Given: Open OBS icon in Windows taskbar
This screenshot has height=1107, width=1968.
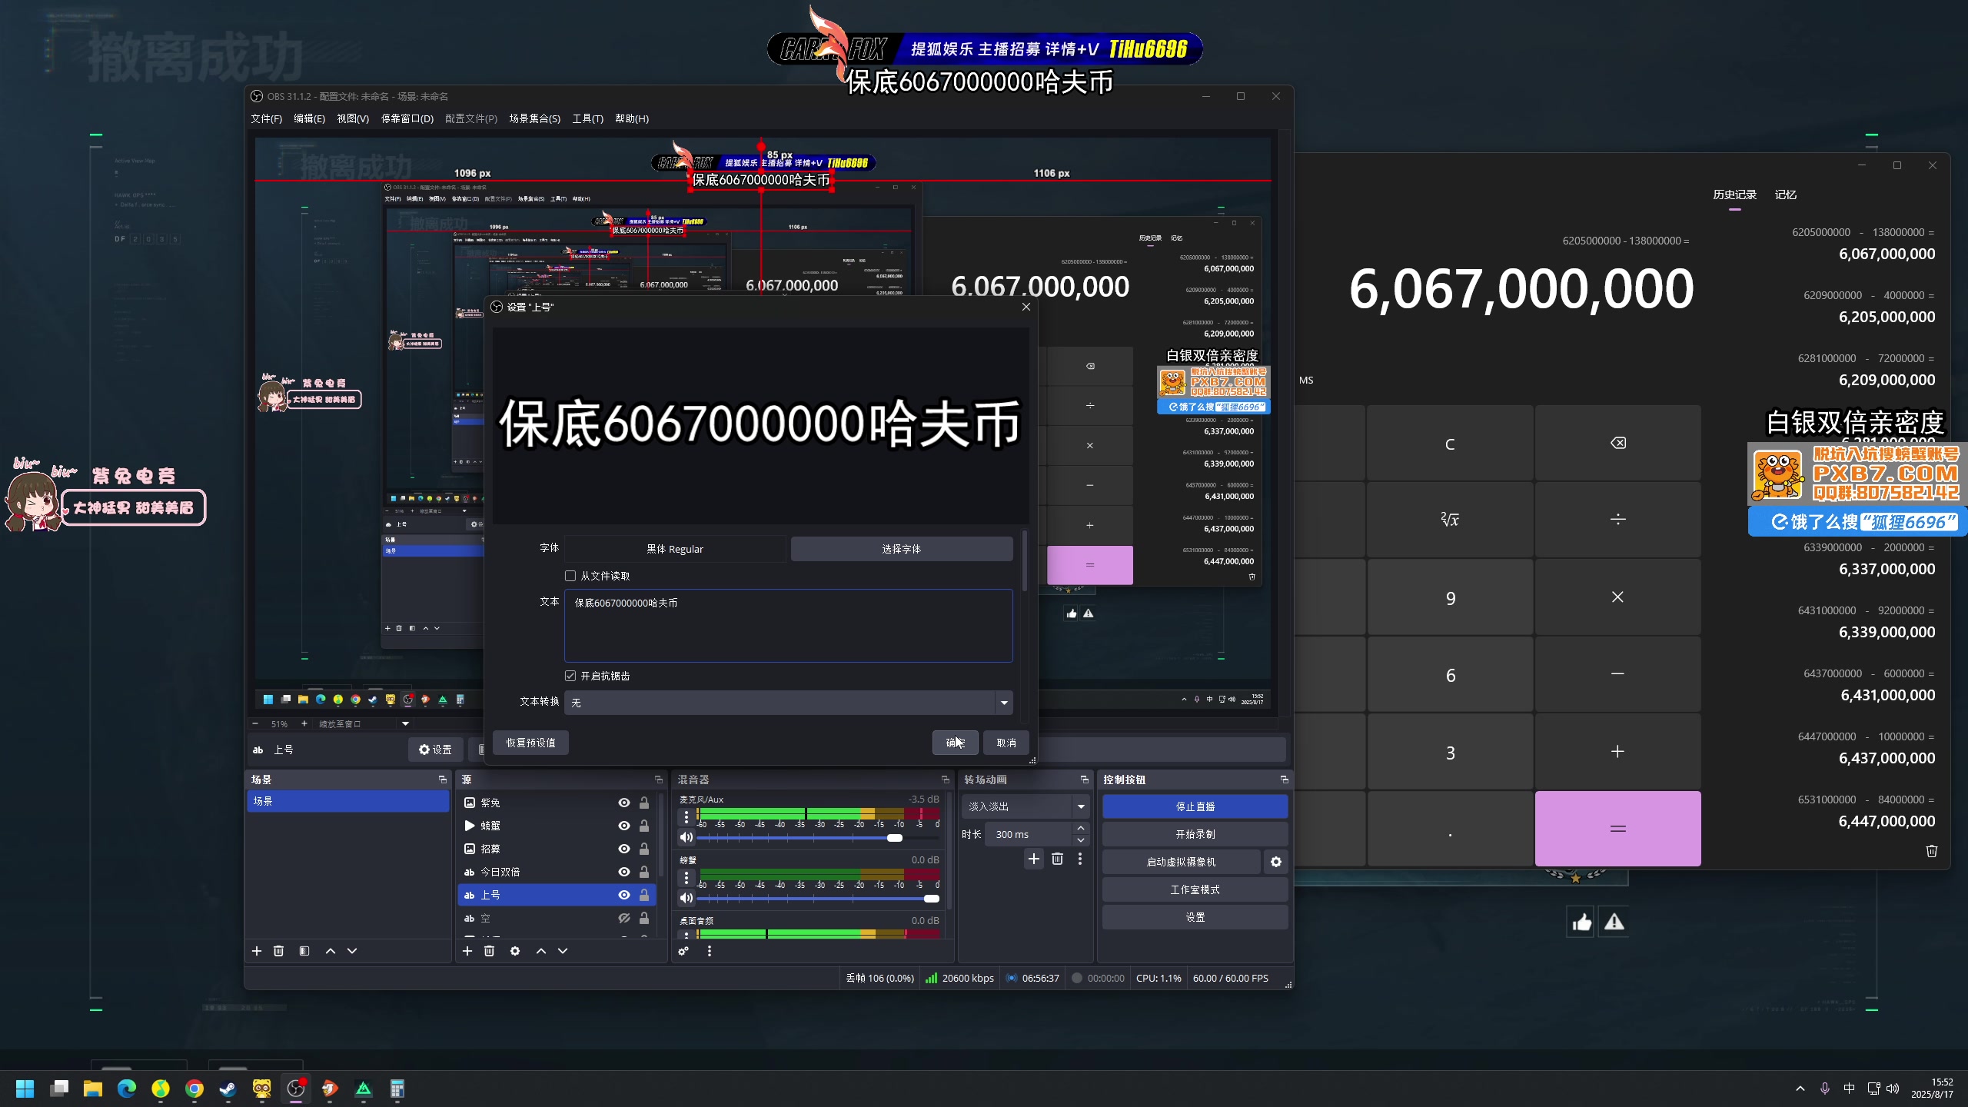Looking at the screenshot, I should (296, 1089).
